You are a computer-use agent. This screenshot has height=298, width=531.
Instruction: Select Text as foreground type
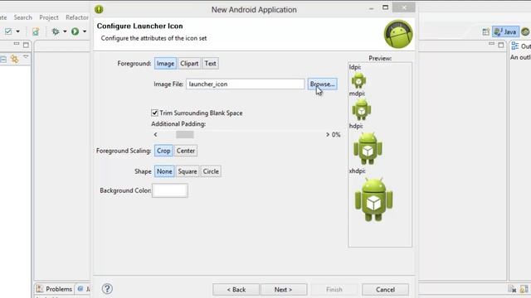click(210, 64)
